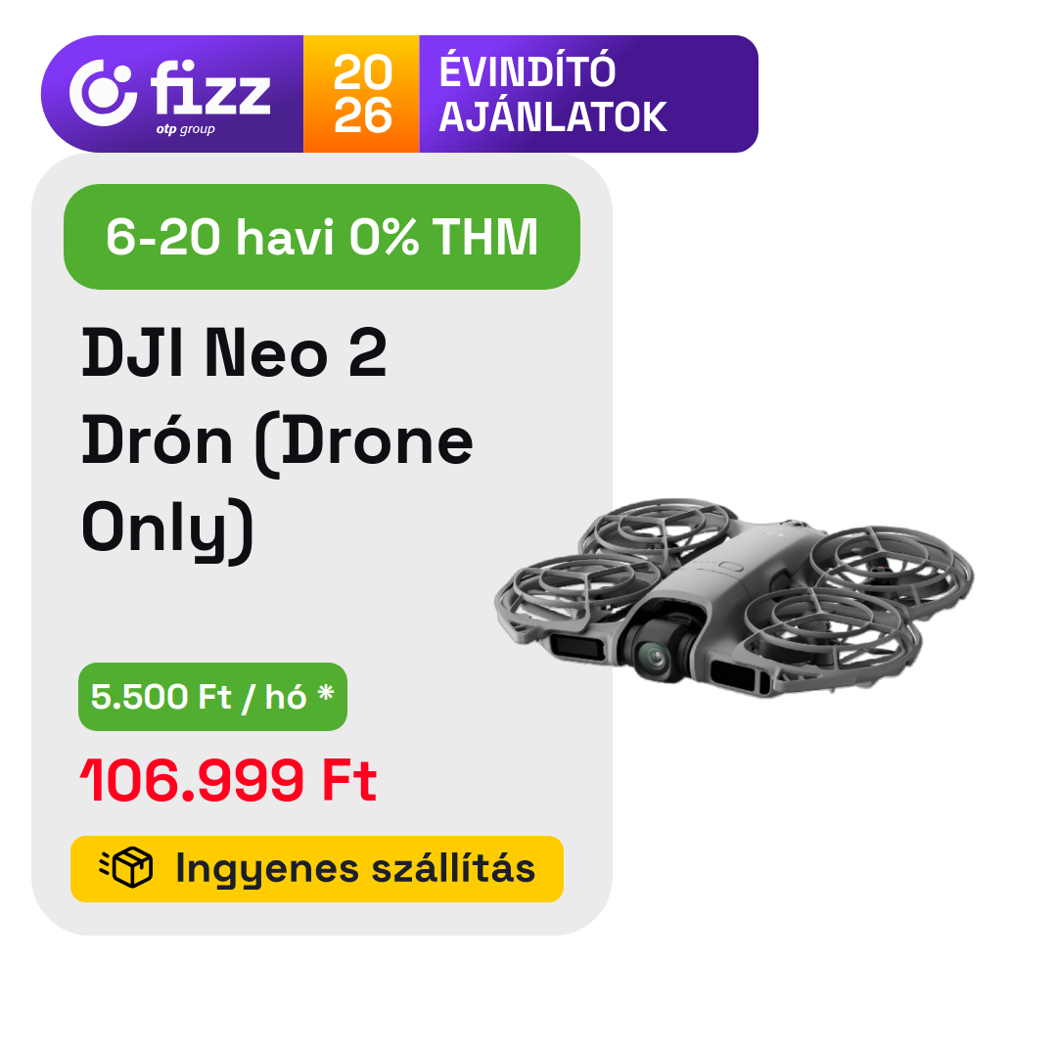This screenshot has height=1057, width=1057.
Task: Click the otp group label
Action: [185, 129]
